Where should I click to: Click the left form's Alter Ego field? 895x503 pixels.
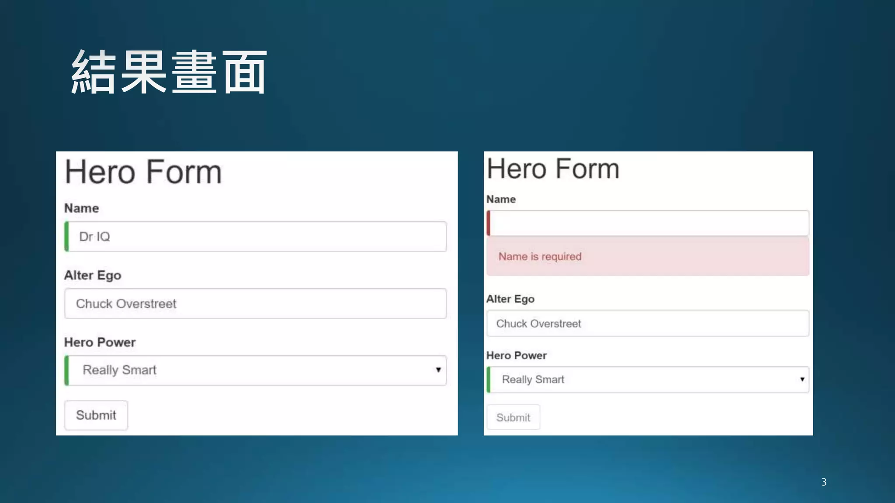coord(256,303)
